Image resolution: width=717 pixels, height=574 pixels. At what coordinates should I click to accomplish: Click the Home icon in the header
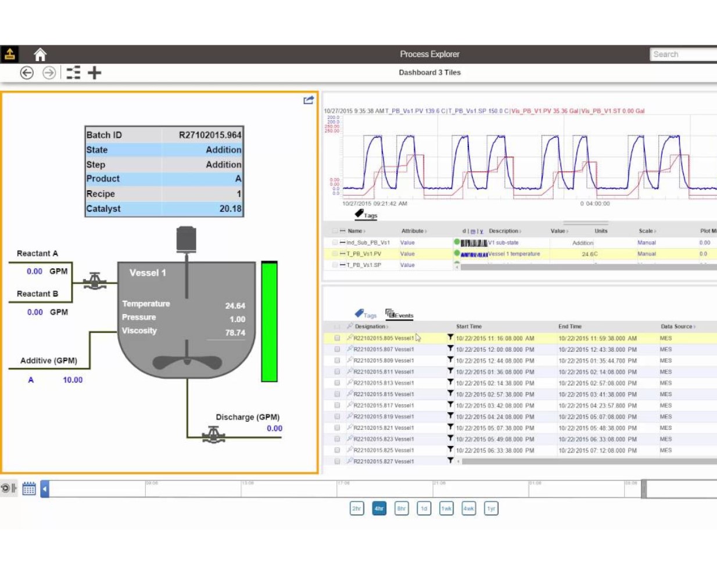click(40, 55)
